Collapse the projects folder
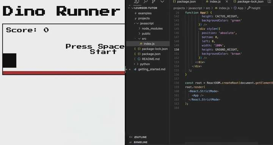This screenshot has width=273, height=145. tap(144, 18)
